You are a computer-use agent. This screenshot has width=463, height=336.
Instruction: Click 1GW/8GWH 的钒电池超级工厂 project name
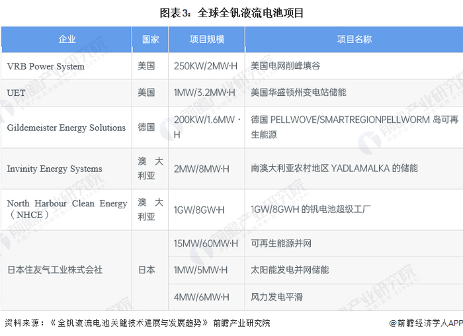pos(310,209)
